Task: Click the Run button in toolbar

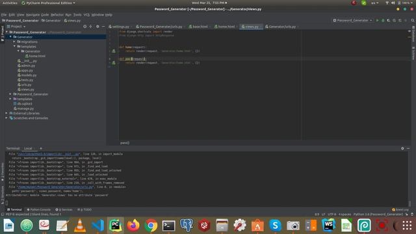Action: click(x=377, y=20)
